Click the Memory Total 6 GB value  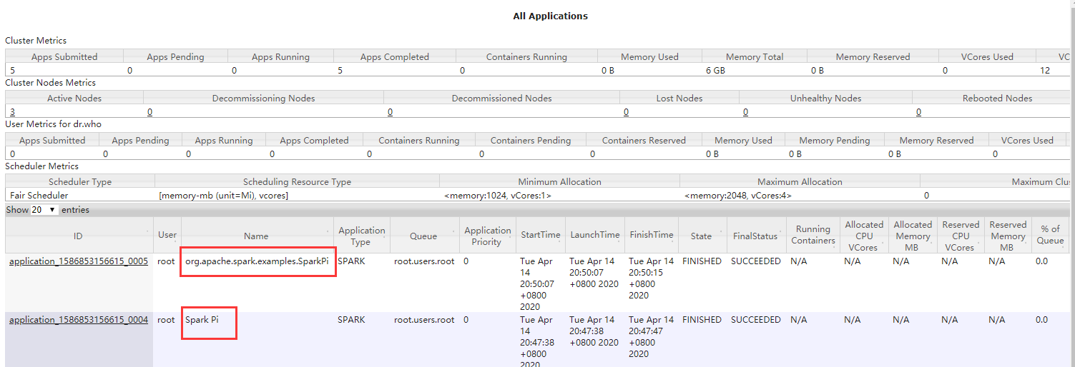715,71
